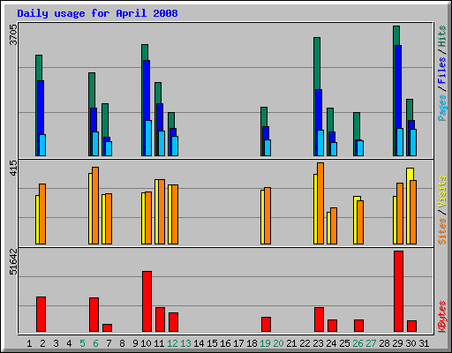Select the cyan Pages bar for day 10
Viewport: 452px width, 353px height.
[148, 138]
